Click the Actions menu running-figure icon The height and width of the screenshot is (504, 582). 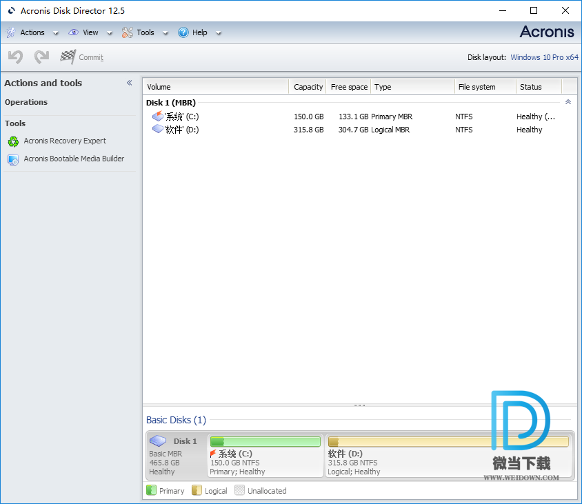pos(11,32)
